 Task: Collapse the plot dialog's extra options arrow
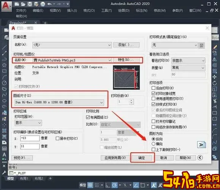tap(200, 158)
